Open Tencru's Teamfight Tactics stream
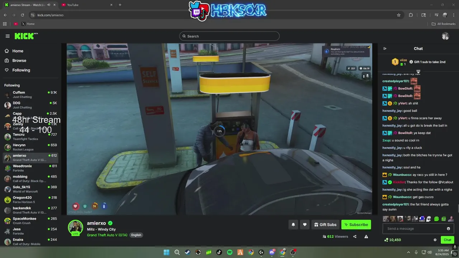Image resolution: width=459 pixels, height=258 pixels. coord(30,137)
